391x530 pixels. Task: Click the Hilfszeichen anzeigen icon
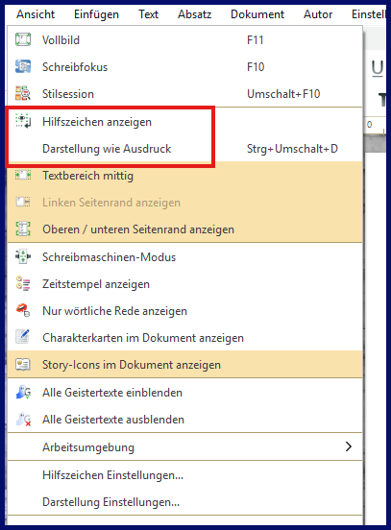pos(23,121)
